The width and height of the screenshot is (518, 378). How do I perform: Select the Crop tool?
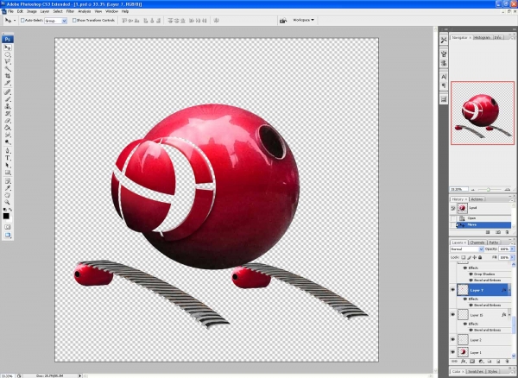click(x=7, y=76)
